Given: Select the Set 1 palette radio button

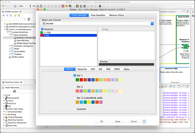Looking at the screenshot, I should pos(75,75).
